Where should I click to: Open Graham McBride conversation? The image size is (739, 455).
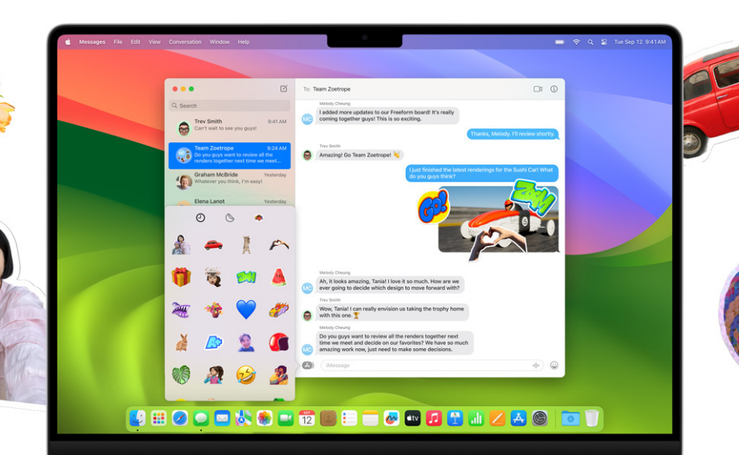pos(229,181)
